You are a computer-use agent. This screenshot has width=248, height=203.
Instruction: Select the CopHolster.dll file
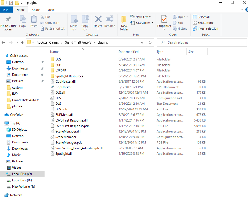point(65,81)
